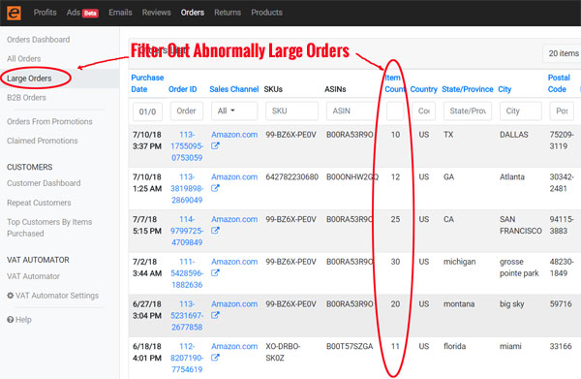Image resolution: width=581 pixels, height=379 pixels.
Task: Open the Help question mark link
Action: tap(19, 320)
